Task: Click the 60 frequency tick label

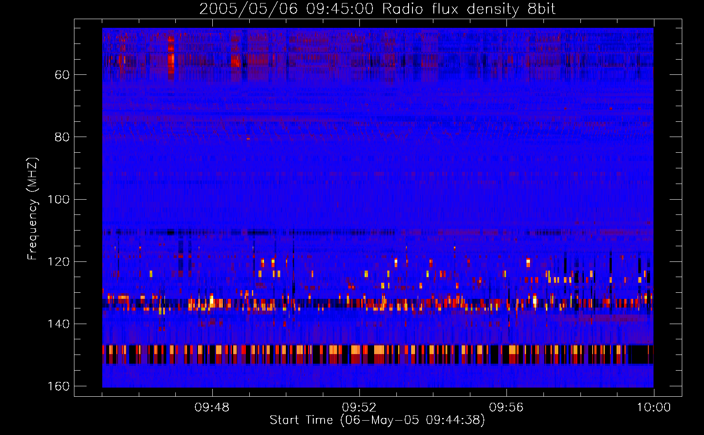Action: pyautogui.click(x=62, y=75)
